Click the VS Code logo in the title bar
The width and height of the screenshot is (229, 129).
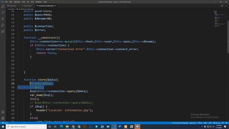pyautogui.click(x=2, y=2)
